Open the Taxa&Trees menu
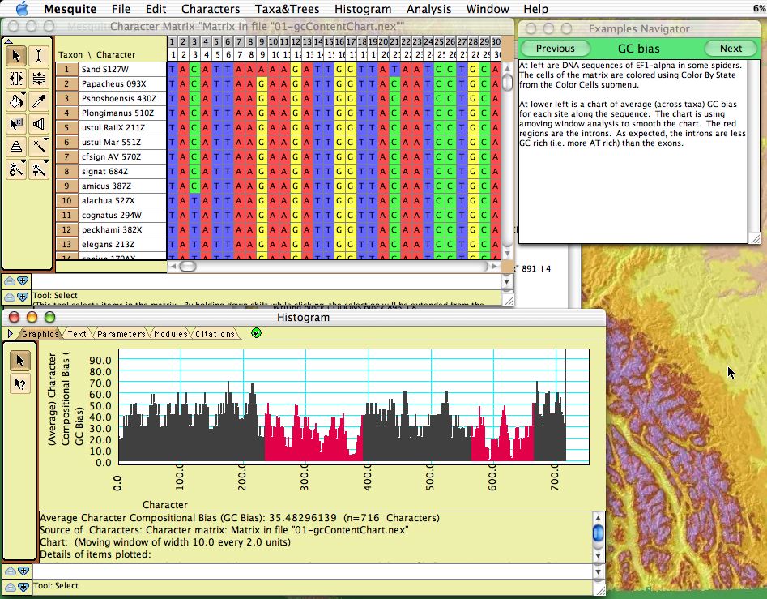This screenshot has width=767, height=599. (x=287, y=9)
